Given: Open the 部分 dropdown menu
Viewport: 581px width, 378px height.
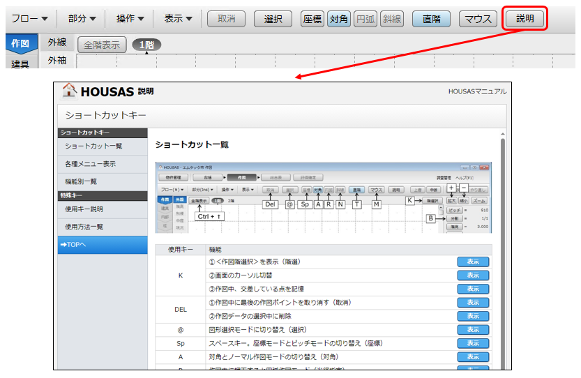Looking at the screenshot, I should point(82,18).
